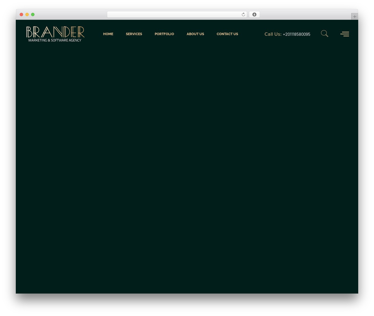Click the search magnifier icon
Screen dimensions: 374x316
coord(324,34)
